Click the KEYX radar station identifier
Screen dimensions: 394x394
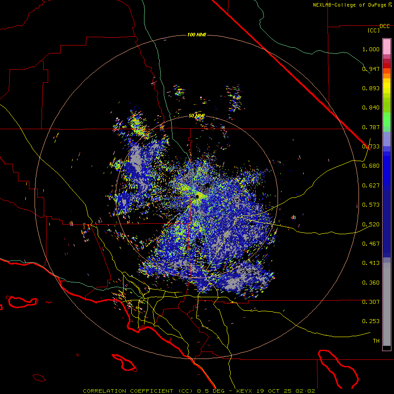click(x=245, y=391)
